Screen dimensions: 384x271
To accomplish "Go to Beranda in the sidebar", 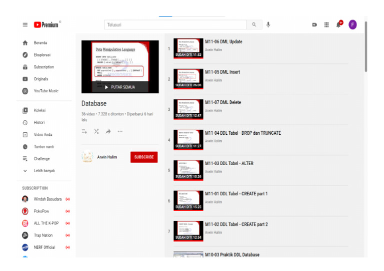I will pyautogui.click(x=40, y=43).
